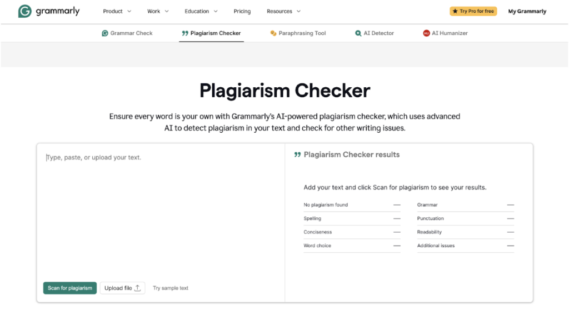Click the Grammar result row
This screenshot has width=569, height=310.
click(x=466, y=205)
